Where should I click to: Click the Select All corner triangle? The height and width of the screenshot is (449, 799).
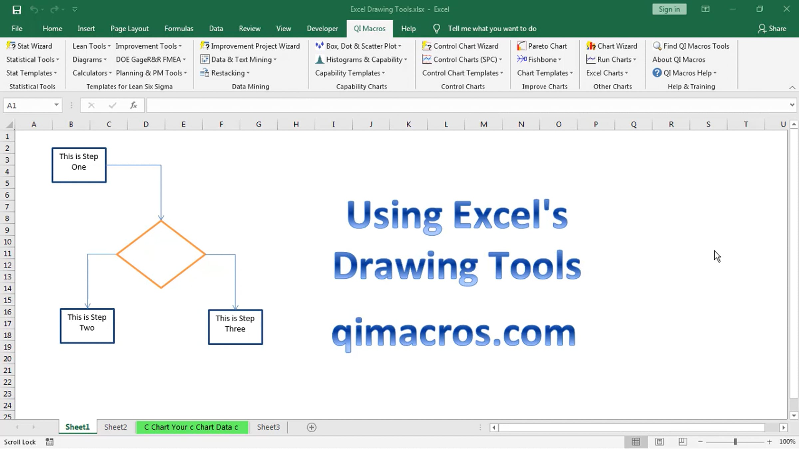point(9,125)
